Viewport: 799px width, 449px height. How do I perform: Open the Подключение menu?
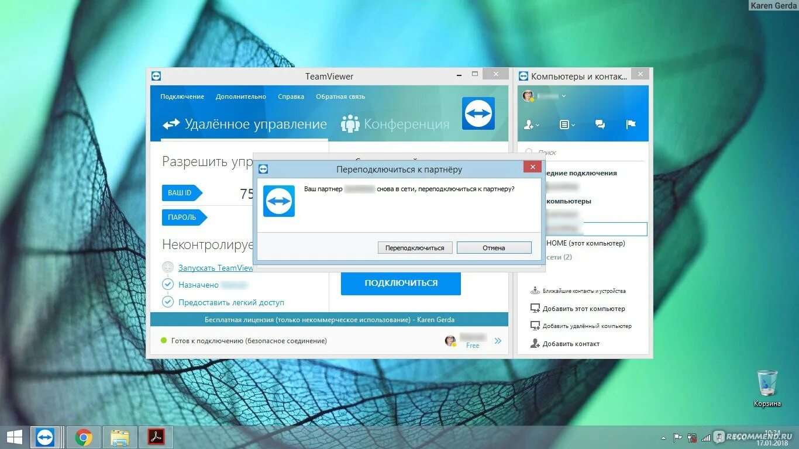tap(182, 97)
